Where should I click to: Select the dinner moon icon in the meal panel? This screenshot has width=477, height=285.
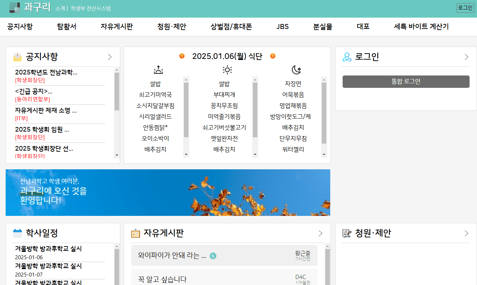(296, 69)
